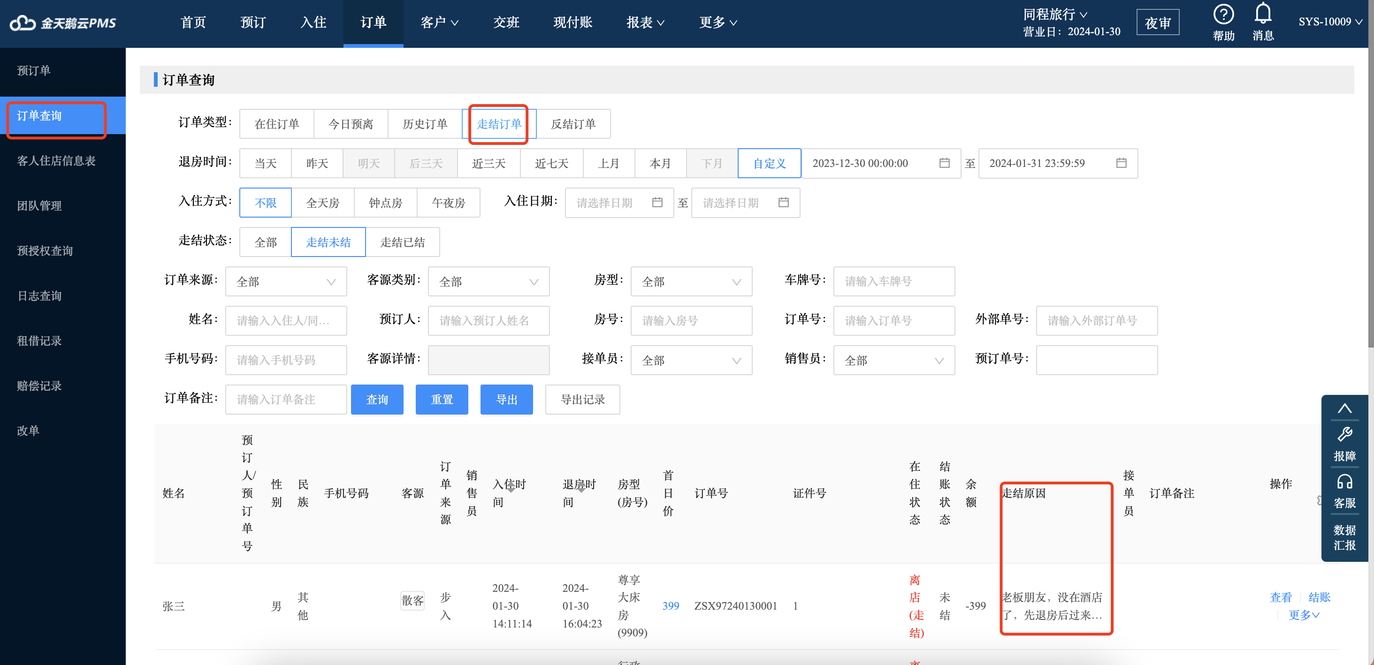Screen dimensions: 1374x665
Task: Click the 重置 button
Action: point(442,400)
